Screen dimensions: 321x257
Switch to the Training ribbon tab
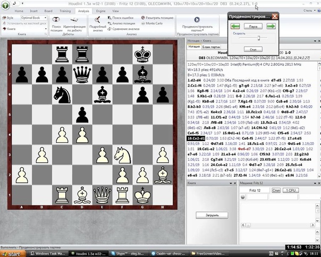pos(65,11)
